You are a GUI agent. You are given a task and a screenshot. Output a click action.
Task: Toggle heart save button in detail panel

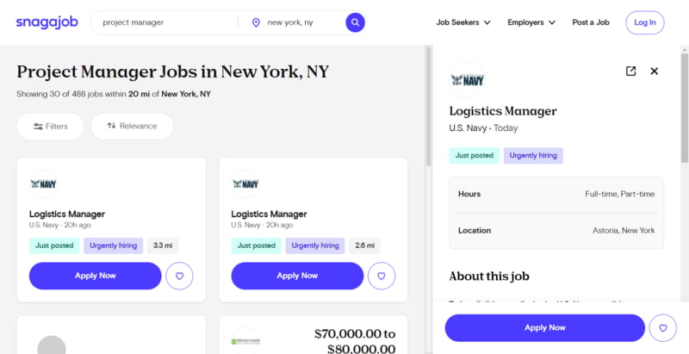tap(662, 328)
